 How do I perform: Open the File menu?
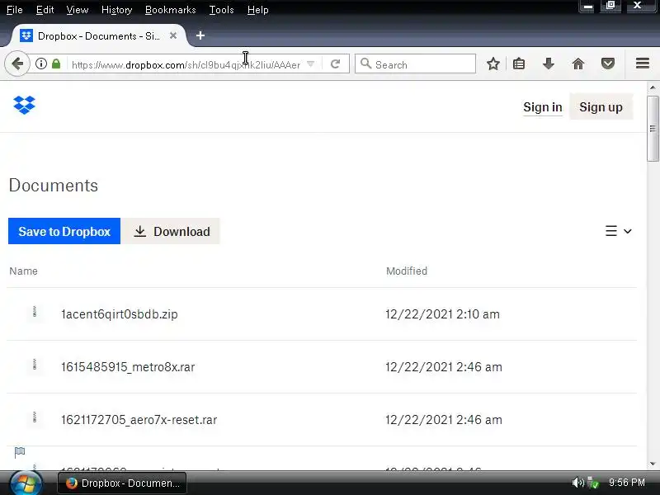(x=15, y=10)
